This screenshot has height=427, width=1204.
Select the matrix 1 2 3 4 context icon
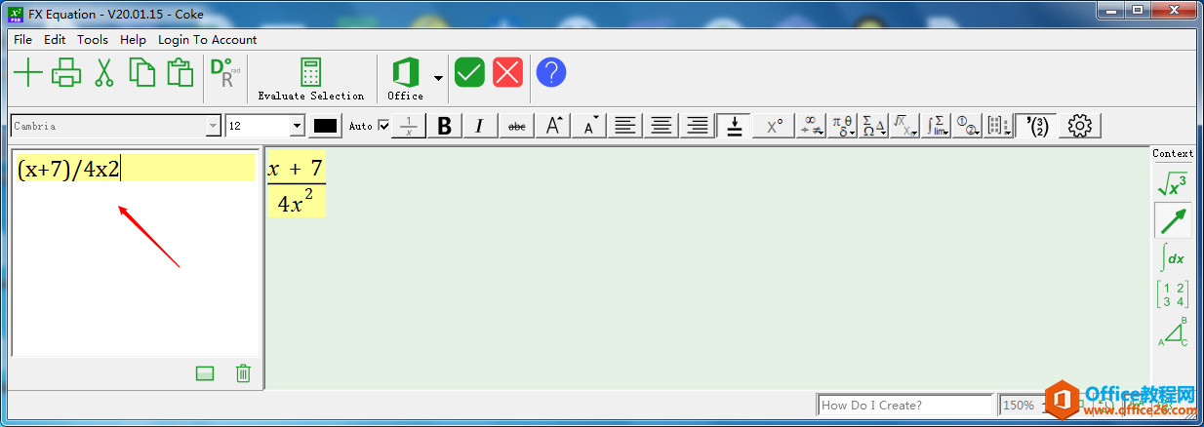click(x=1173, y=294)
